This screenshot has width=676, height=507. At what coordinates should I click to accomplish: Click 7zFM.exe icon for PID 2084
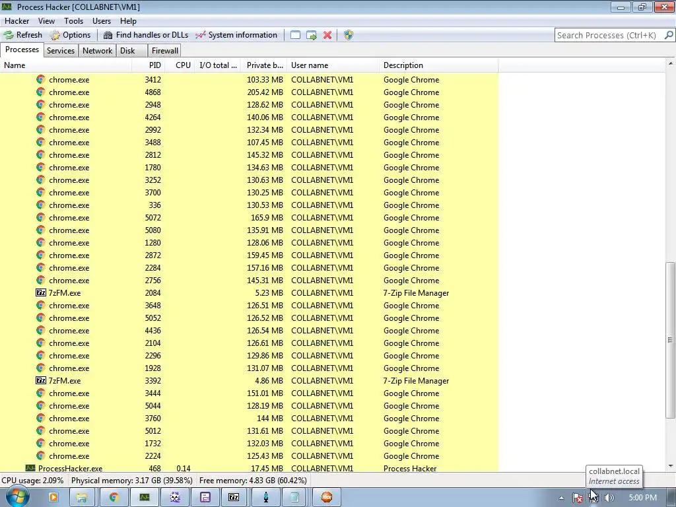tap(40, 292)
